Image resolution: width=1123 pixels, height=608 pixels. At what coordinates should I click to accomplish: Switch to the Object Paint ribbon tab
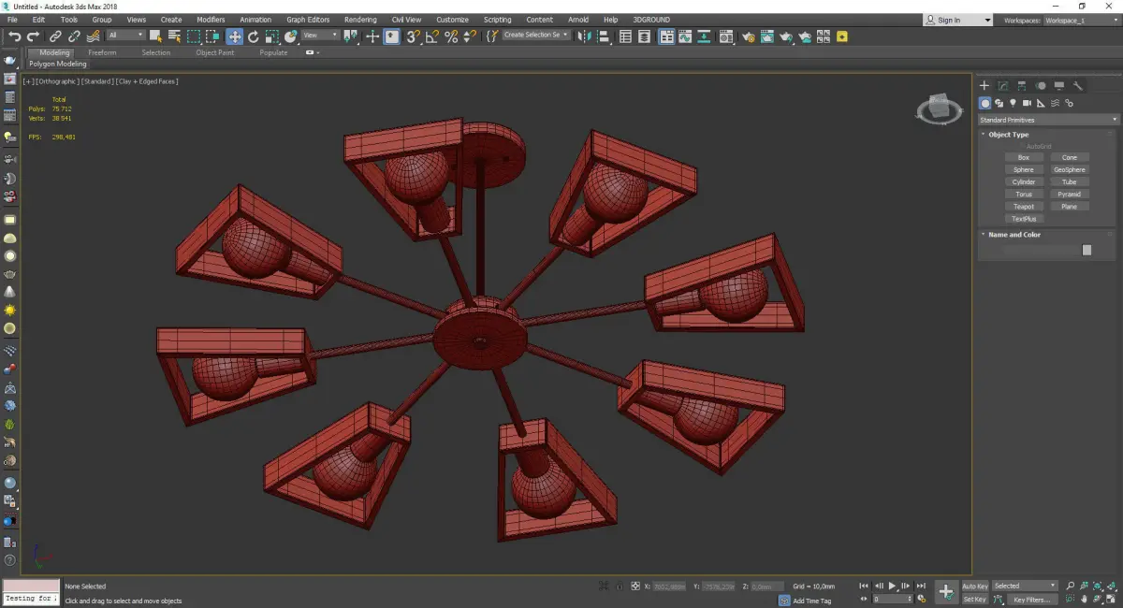point(215,53)
